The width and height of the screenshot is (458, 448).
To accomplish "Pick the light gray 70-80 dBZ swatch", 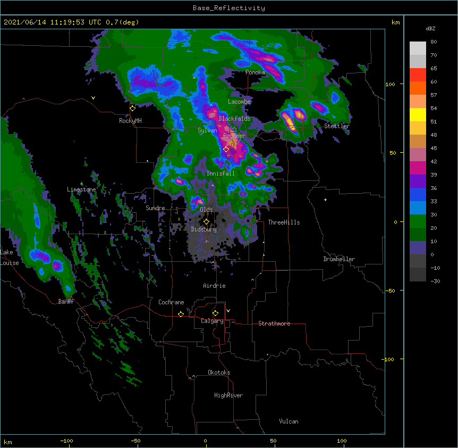I will point(418,48).
